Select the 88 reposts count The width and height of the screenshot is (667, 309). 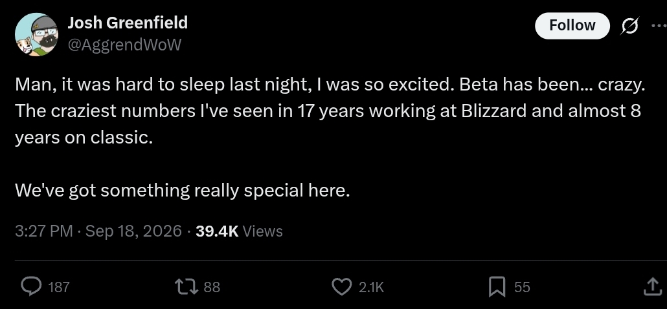212,288
